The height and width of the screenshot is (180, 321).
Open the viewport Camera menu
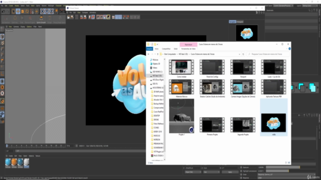coord(16,26)
